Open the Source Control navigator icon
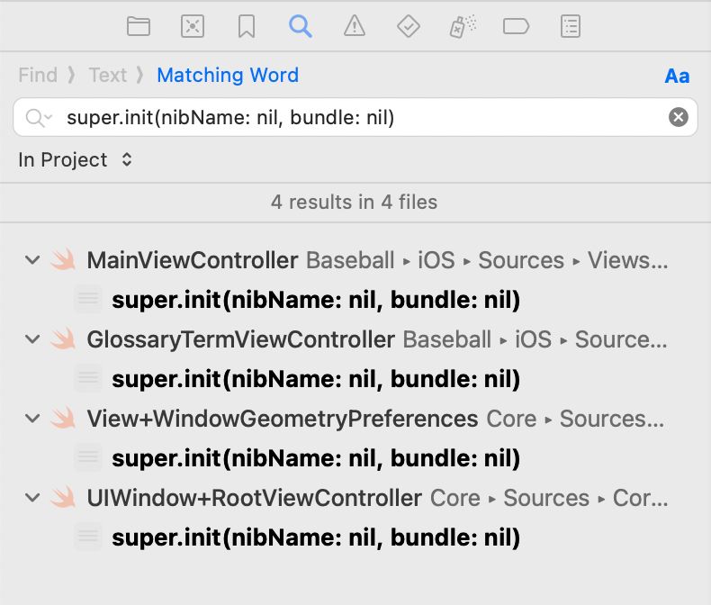This screenshot has height=605, width=711. click(193, 26)
